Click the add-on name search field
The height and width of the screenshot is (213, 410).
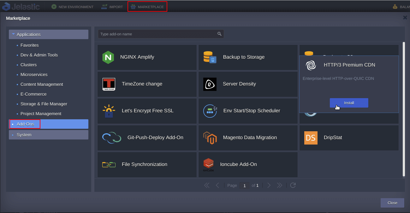(x=157, y=34)
